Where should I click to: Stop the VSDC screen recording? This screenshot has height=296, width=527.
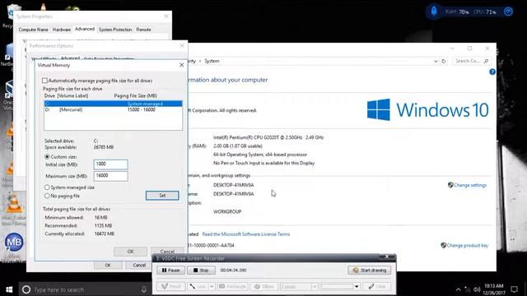point(201,271)
